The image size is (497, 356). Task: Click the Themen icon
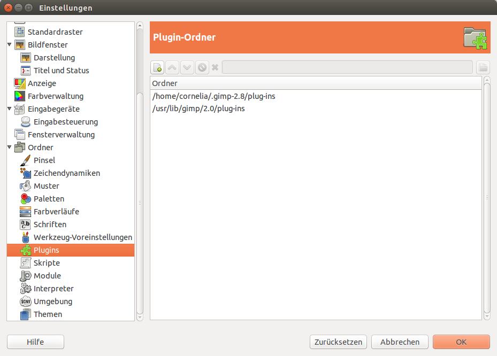pos(26,314)
